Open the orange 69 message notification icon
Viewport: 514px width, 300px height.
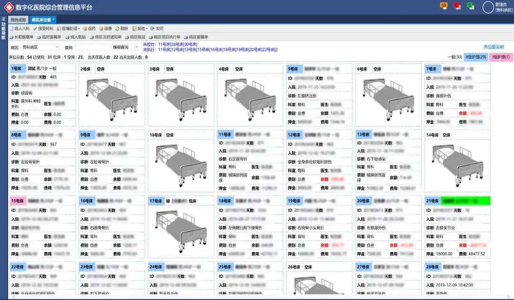[444, 6]
